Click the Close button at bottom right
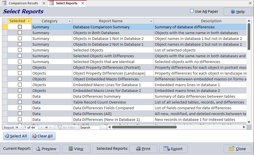This screenshot has height=155, width=254. (238, 149)
